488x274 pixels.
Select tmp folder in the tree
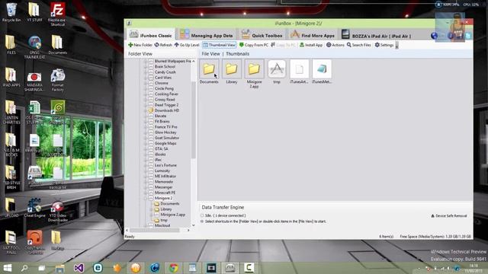point(164,220)
